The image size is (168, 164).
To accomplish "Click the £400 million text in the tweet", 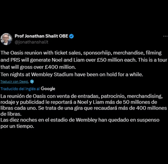I will pyautogui.click(x=60, y=67).
